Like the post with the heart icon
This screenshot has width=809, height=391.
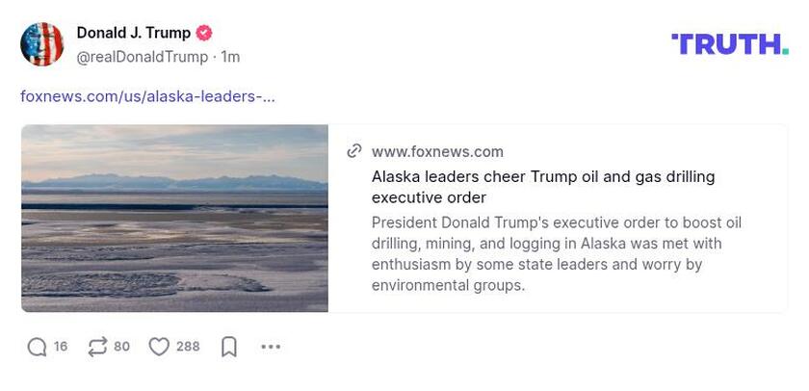point(159,347)
